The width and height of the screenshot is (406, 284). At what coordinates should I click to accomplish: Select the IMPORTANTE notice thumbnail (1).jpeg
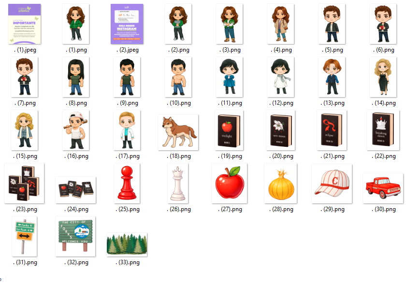click(24, 24)
